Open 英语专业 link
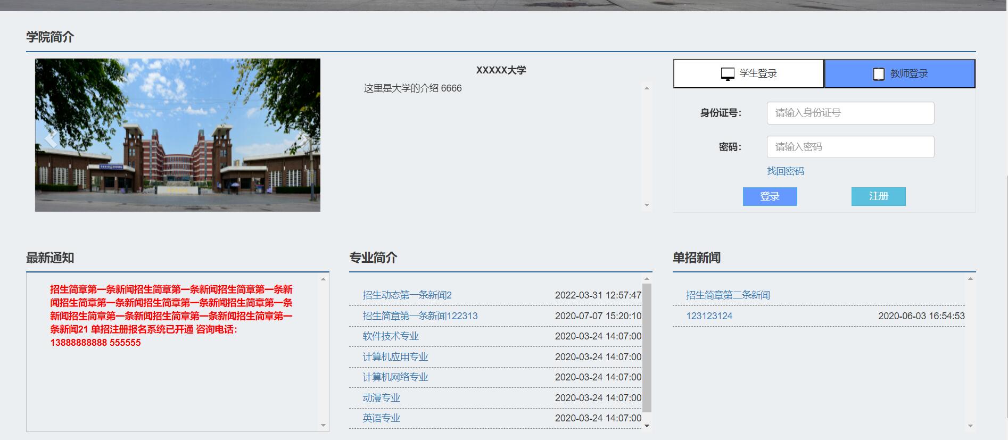Image resolution: width=1008 pixels, height=440 pixels. click(x=381, y=418)
